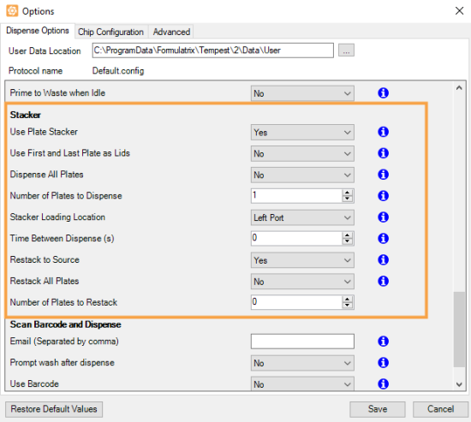Switch to Chip Configuration tab

[x=110, y=32]
